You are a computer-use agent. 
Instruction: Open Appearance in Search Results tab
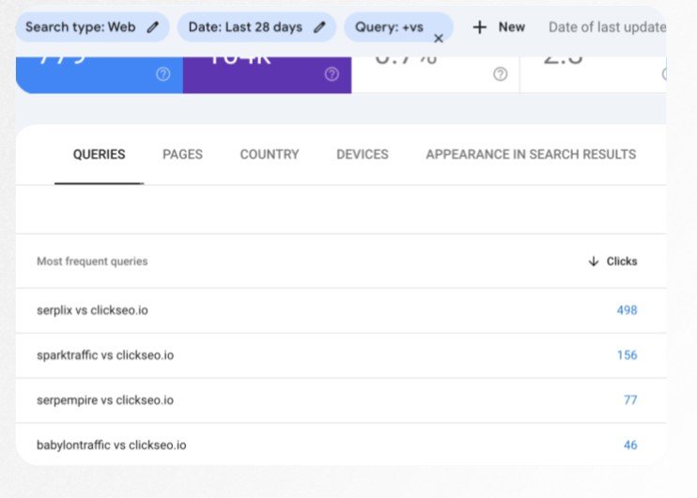[531, 154]
